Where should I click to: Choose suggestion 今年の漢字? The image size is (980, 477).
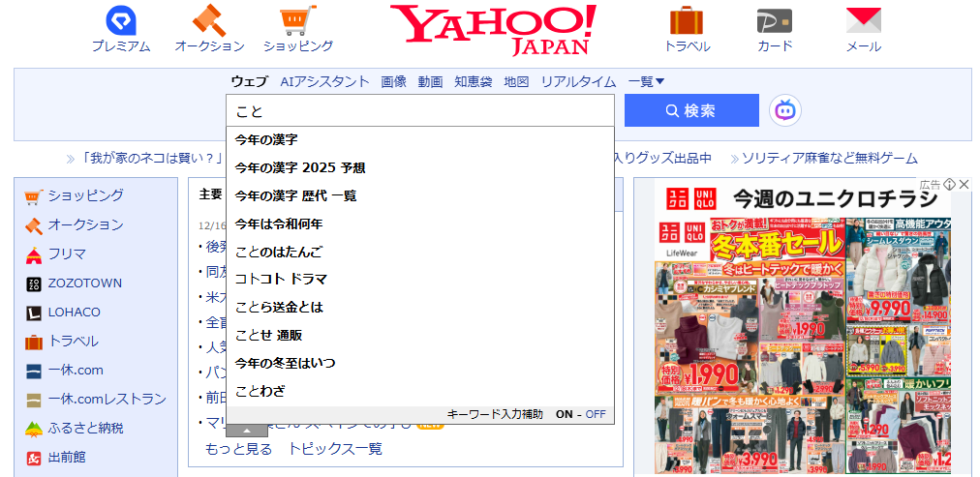click(420, 140)
